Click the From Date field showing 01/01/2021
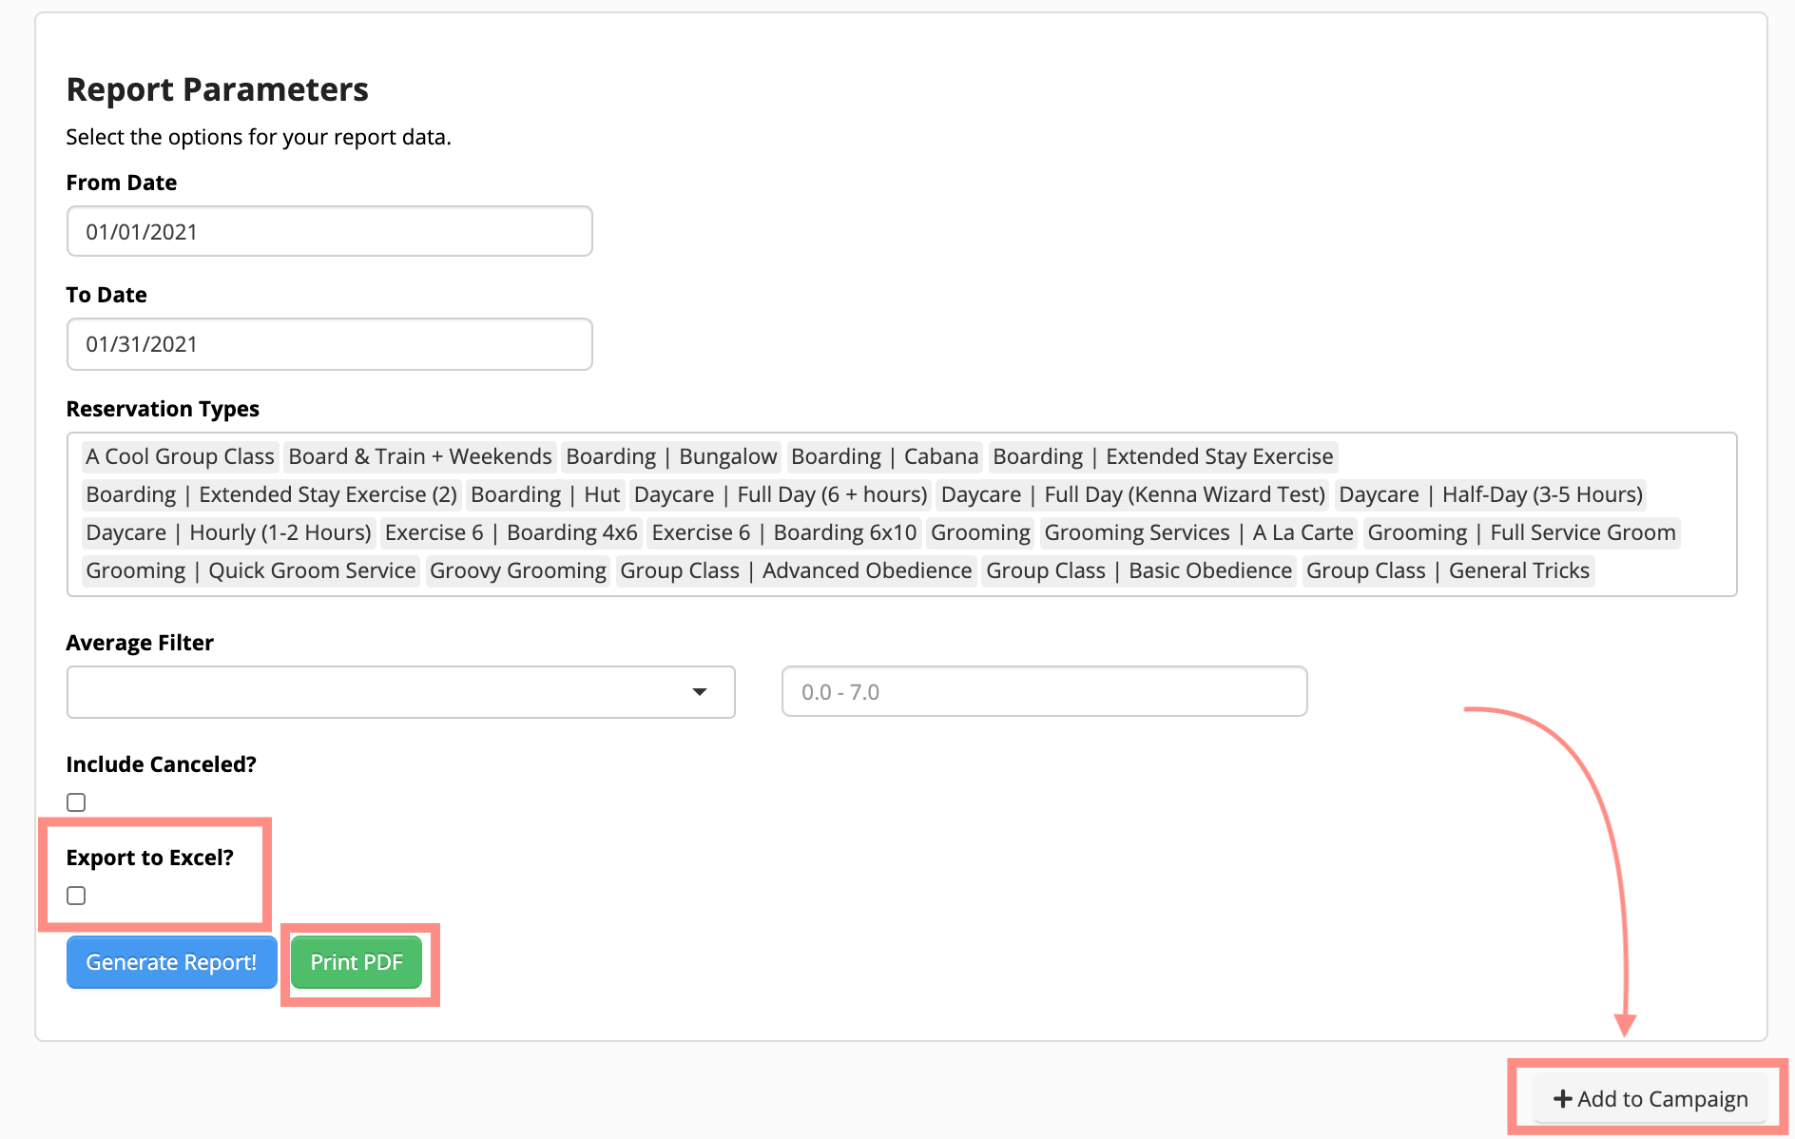1795x1139 pixels. tap(329, 231)
